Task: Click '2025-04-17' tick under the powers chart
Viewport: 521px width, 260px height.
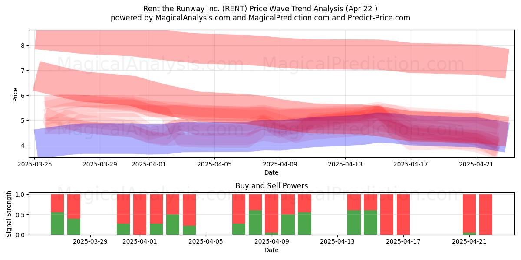Action: click(x=403, y=242)
